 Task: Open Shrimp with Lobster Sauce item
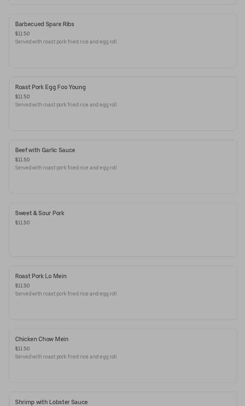[51, 402]
